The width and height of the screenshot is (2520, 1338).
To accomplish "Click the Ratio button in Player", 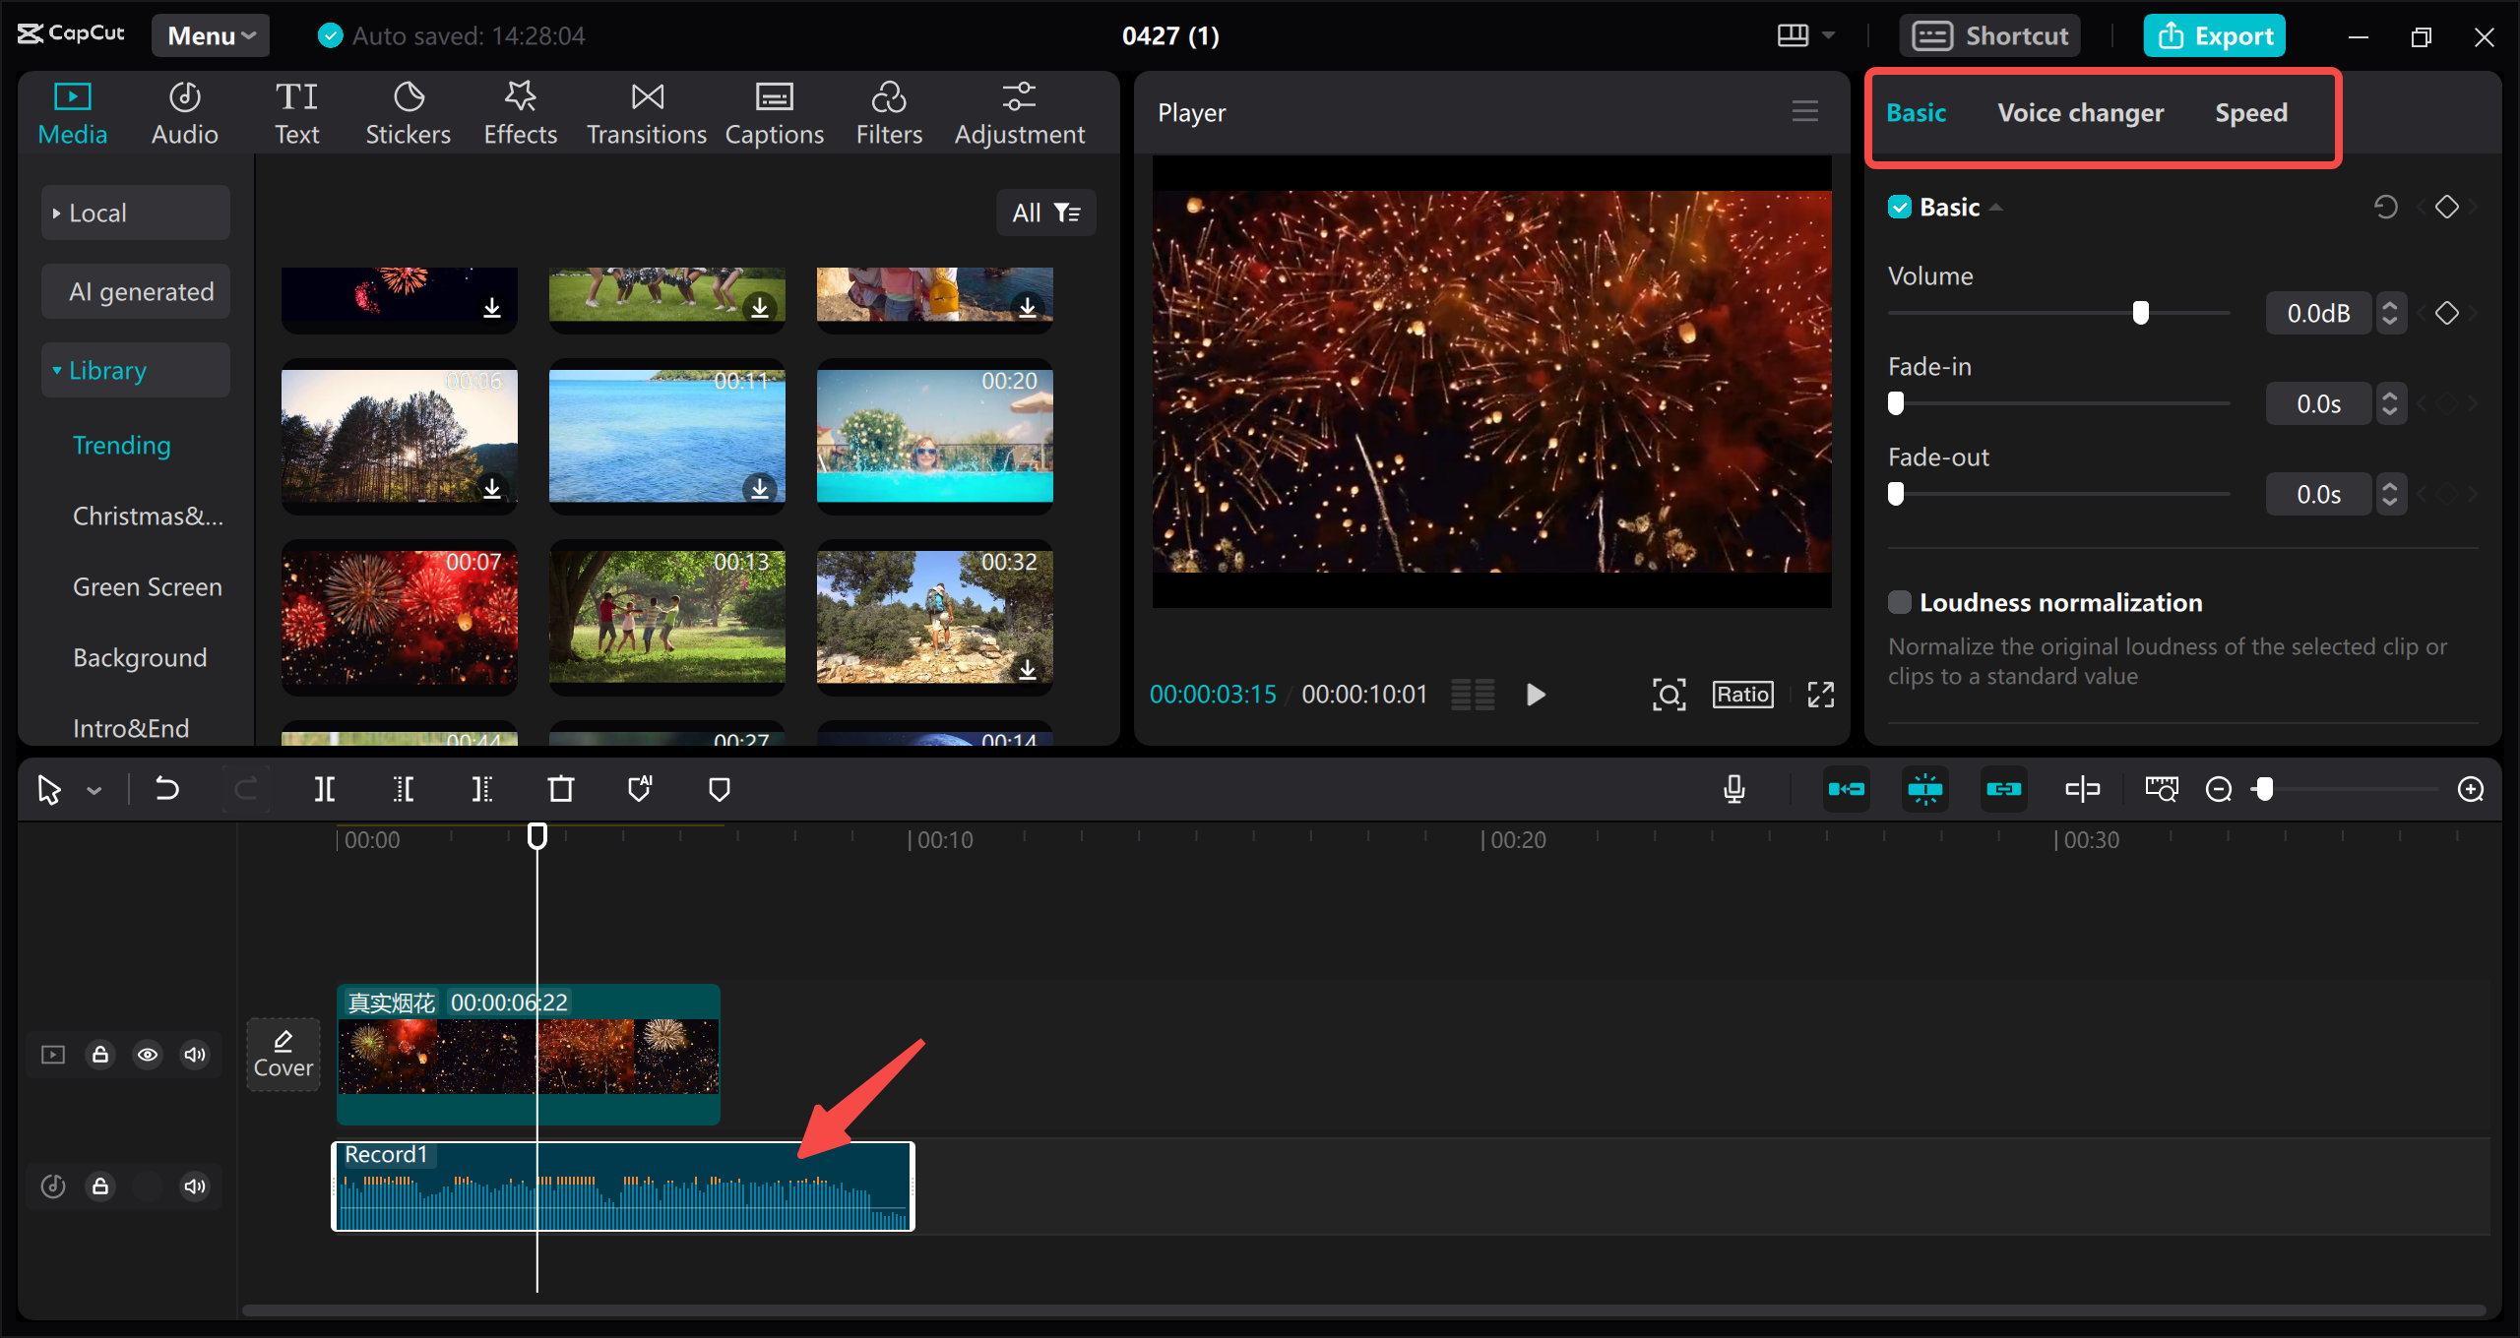I will [x=1742, y=695].
